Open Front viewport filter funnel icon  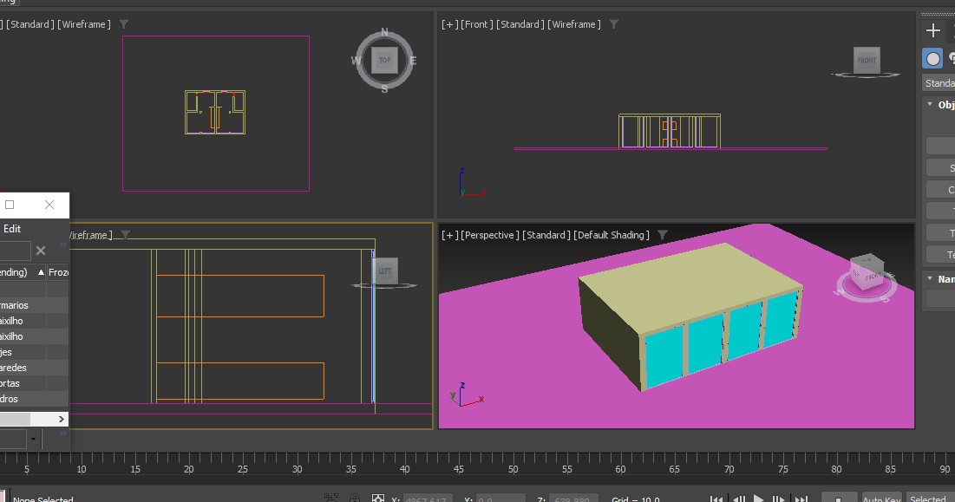click(x=614, y=24)
